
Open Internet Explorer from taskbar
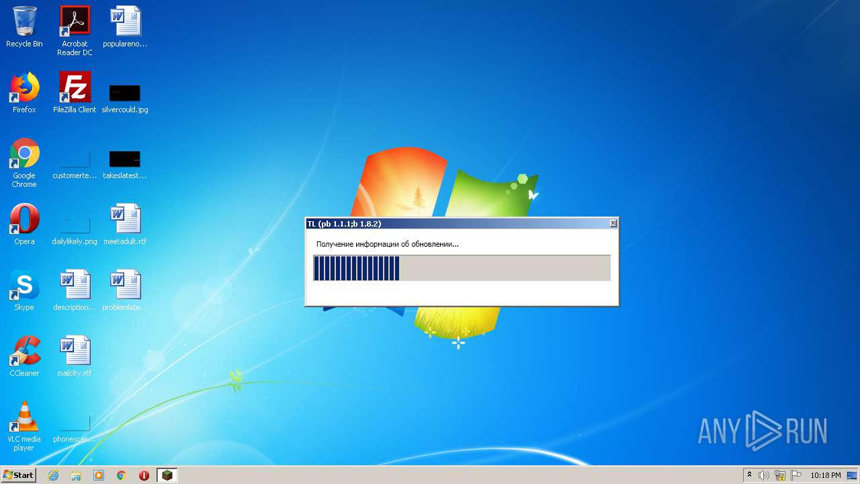54,475
